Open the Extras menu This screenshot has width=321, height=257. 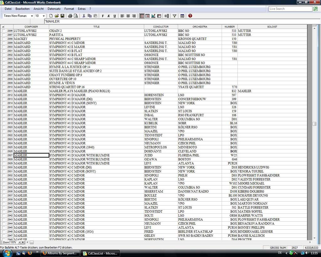[82, 9]
